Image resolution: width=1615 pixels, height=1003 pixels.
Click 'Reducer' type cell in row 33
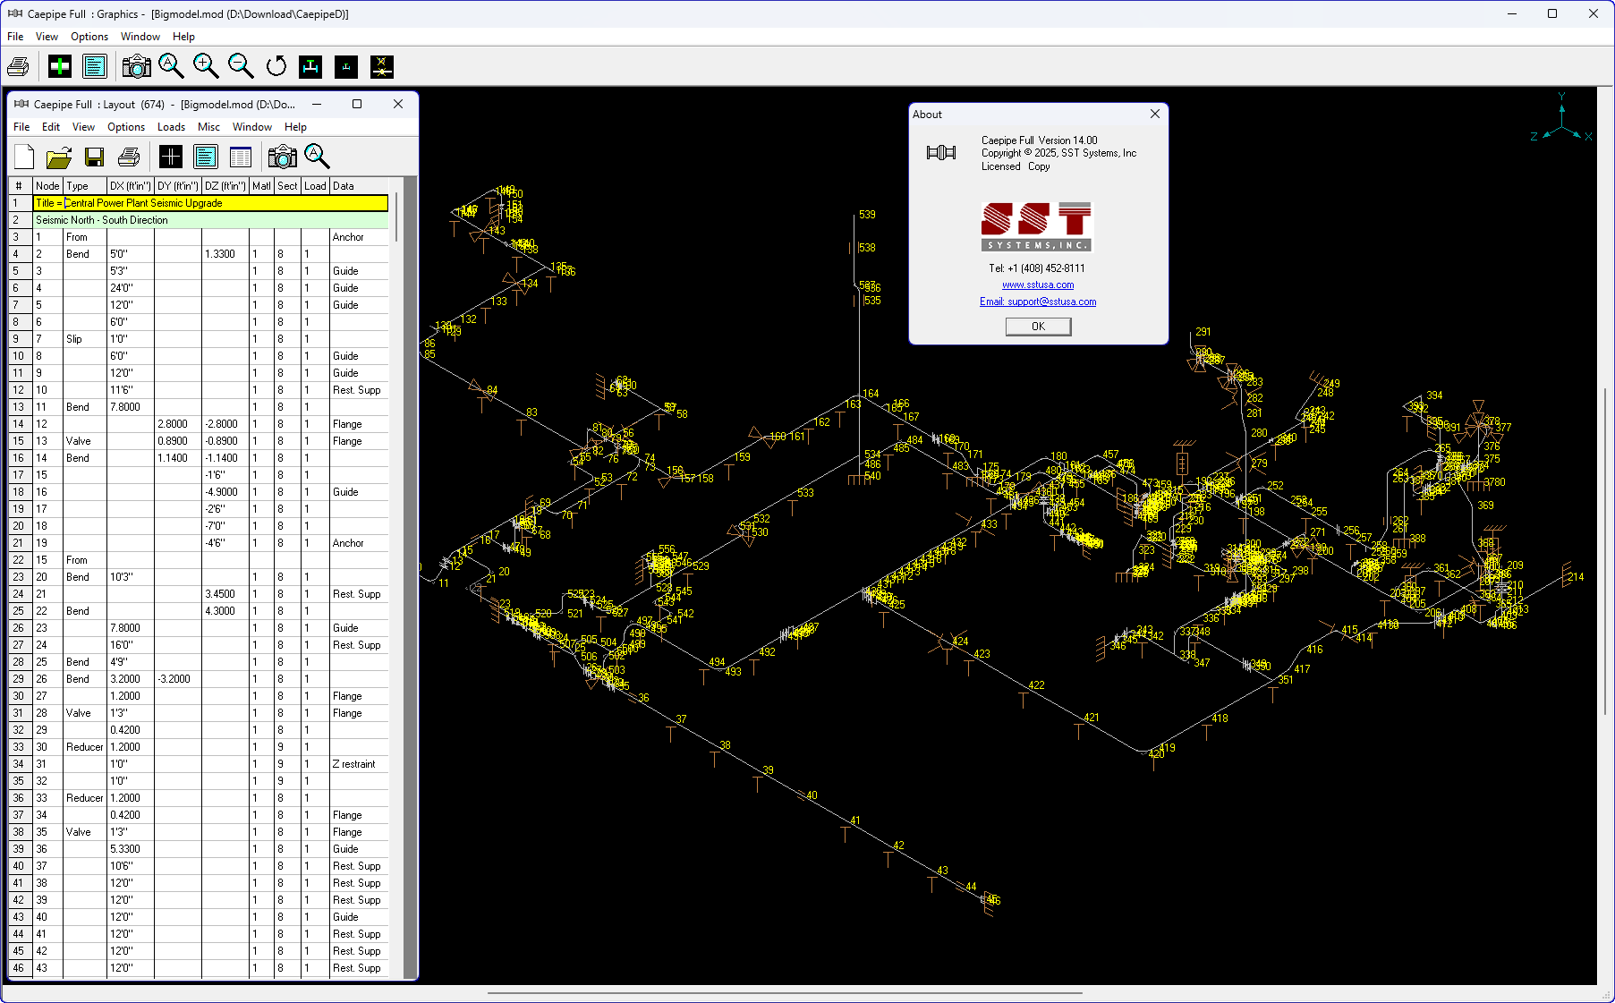(84, 747)
